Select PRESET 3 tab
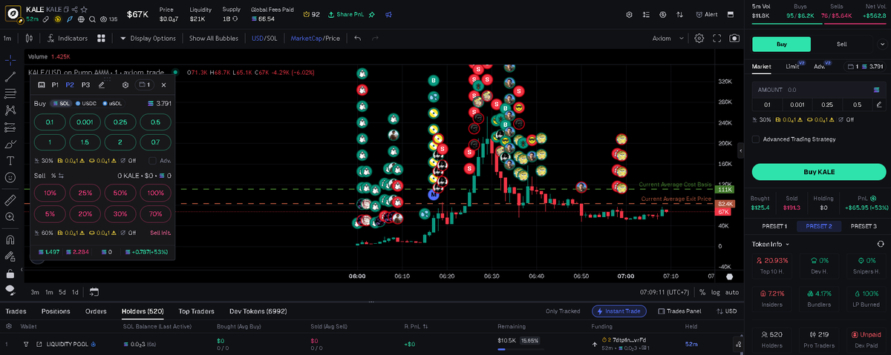 (864, 226)
